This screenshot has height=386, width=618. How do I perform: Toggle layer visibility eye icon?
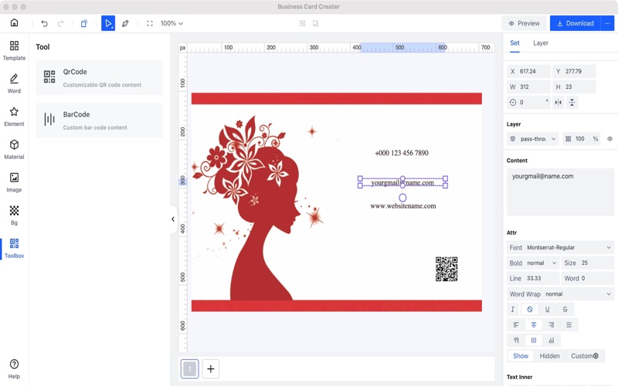click(610, 139)
